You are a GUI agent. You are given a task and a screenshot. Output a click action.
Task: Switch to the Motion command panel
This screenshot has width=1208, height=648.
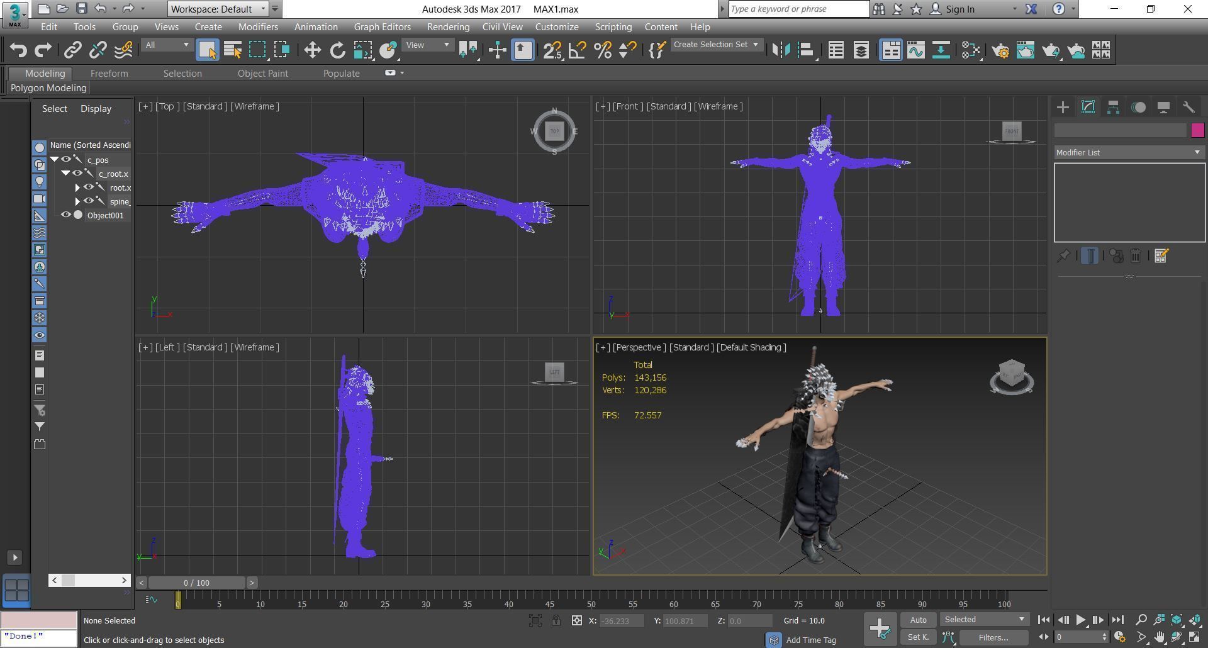point(1138,107)
